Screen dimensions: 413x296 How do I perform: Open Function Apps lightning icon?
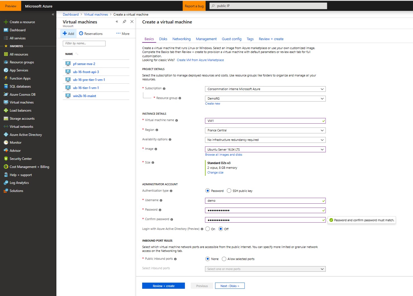6,78
